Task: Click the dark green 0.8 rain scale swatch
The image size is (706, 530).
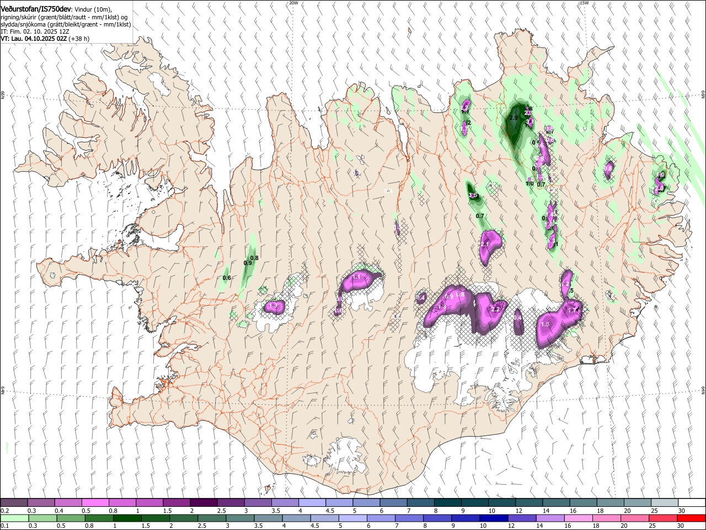Action: tap(99, 517)
